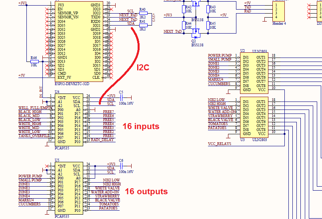Click the TXD0 pin name on ESP32
This screenshot has width=322, height=219.
[96, 17]
